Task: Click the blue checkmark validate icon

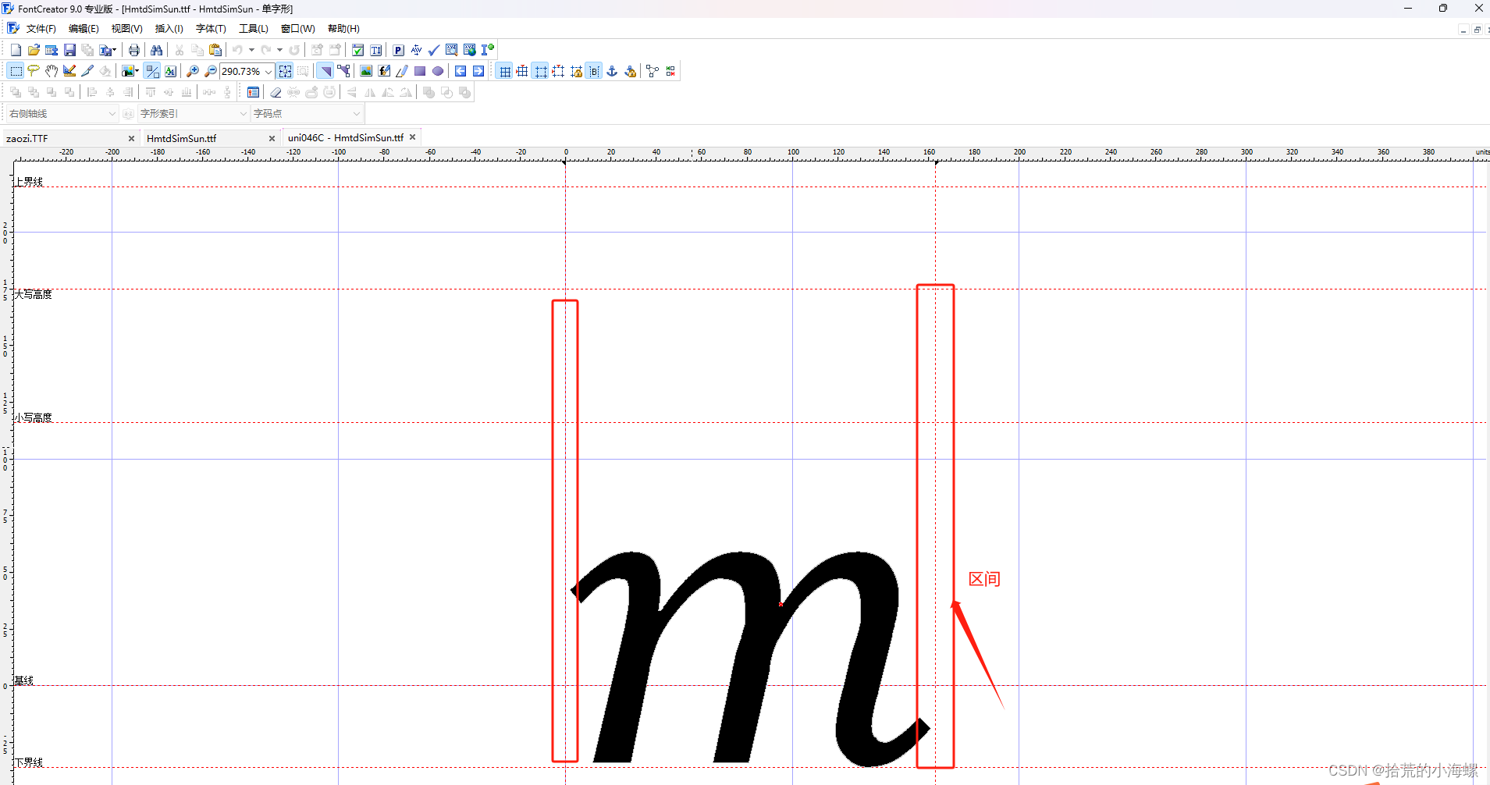Action: [x=434, y=50]
